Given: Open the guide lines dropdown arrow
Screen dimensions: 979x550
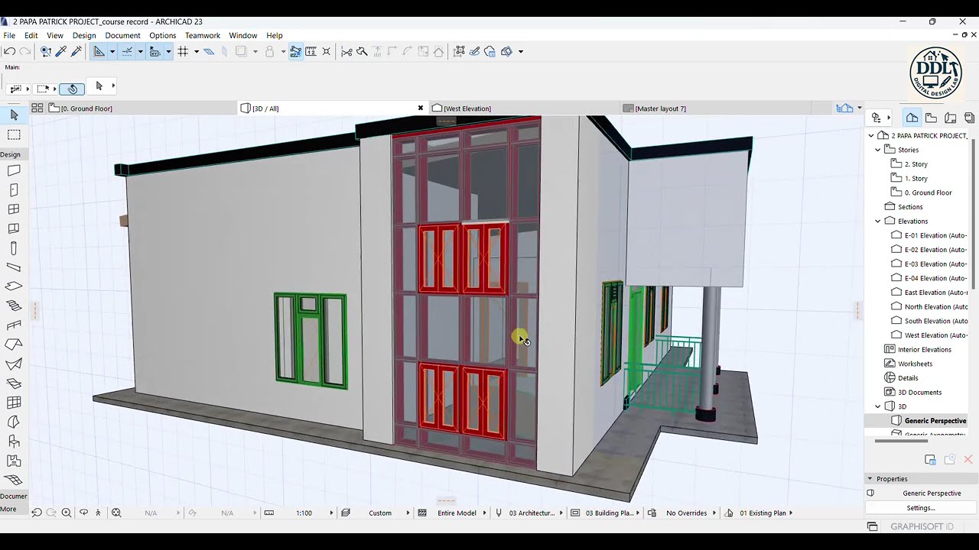Looking at the screenshot, I should point(112,51).
